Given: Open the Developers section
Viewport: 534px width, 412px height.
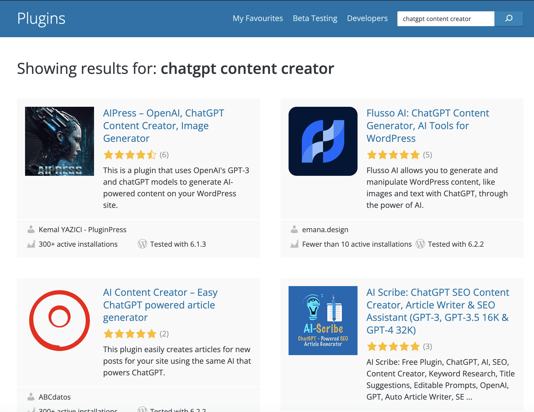Looking at the screenshot, I should coord(367,18).
